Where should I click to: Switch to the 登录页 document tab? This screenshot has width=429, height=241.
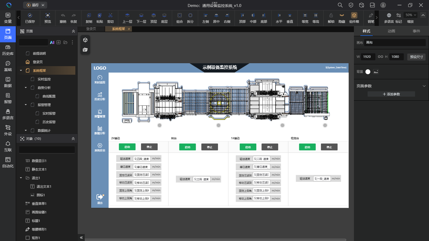click(x=91, y=29)
